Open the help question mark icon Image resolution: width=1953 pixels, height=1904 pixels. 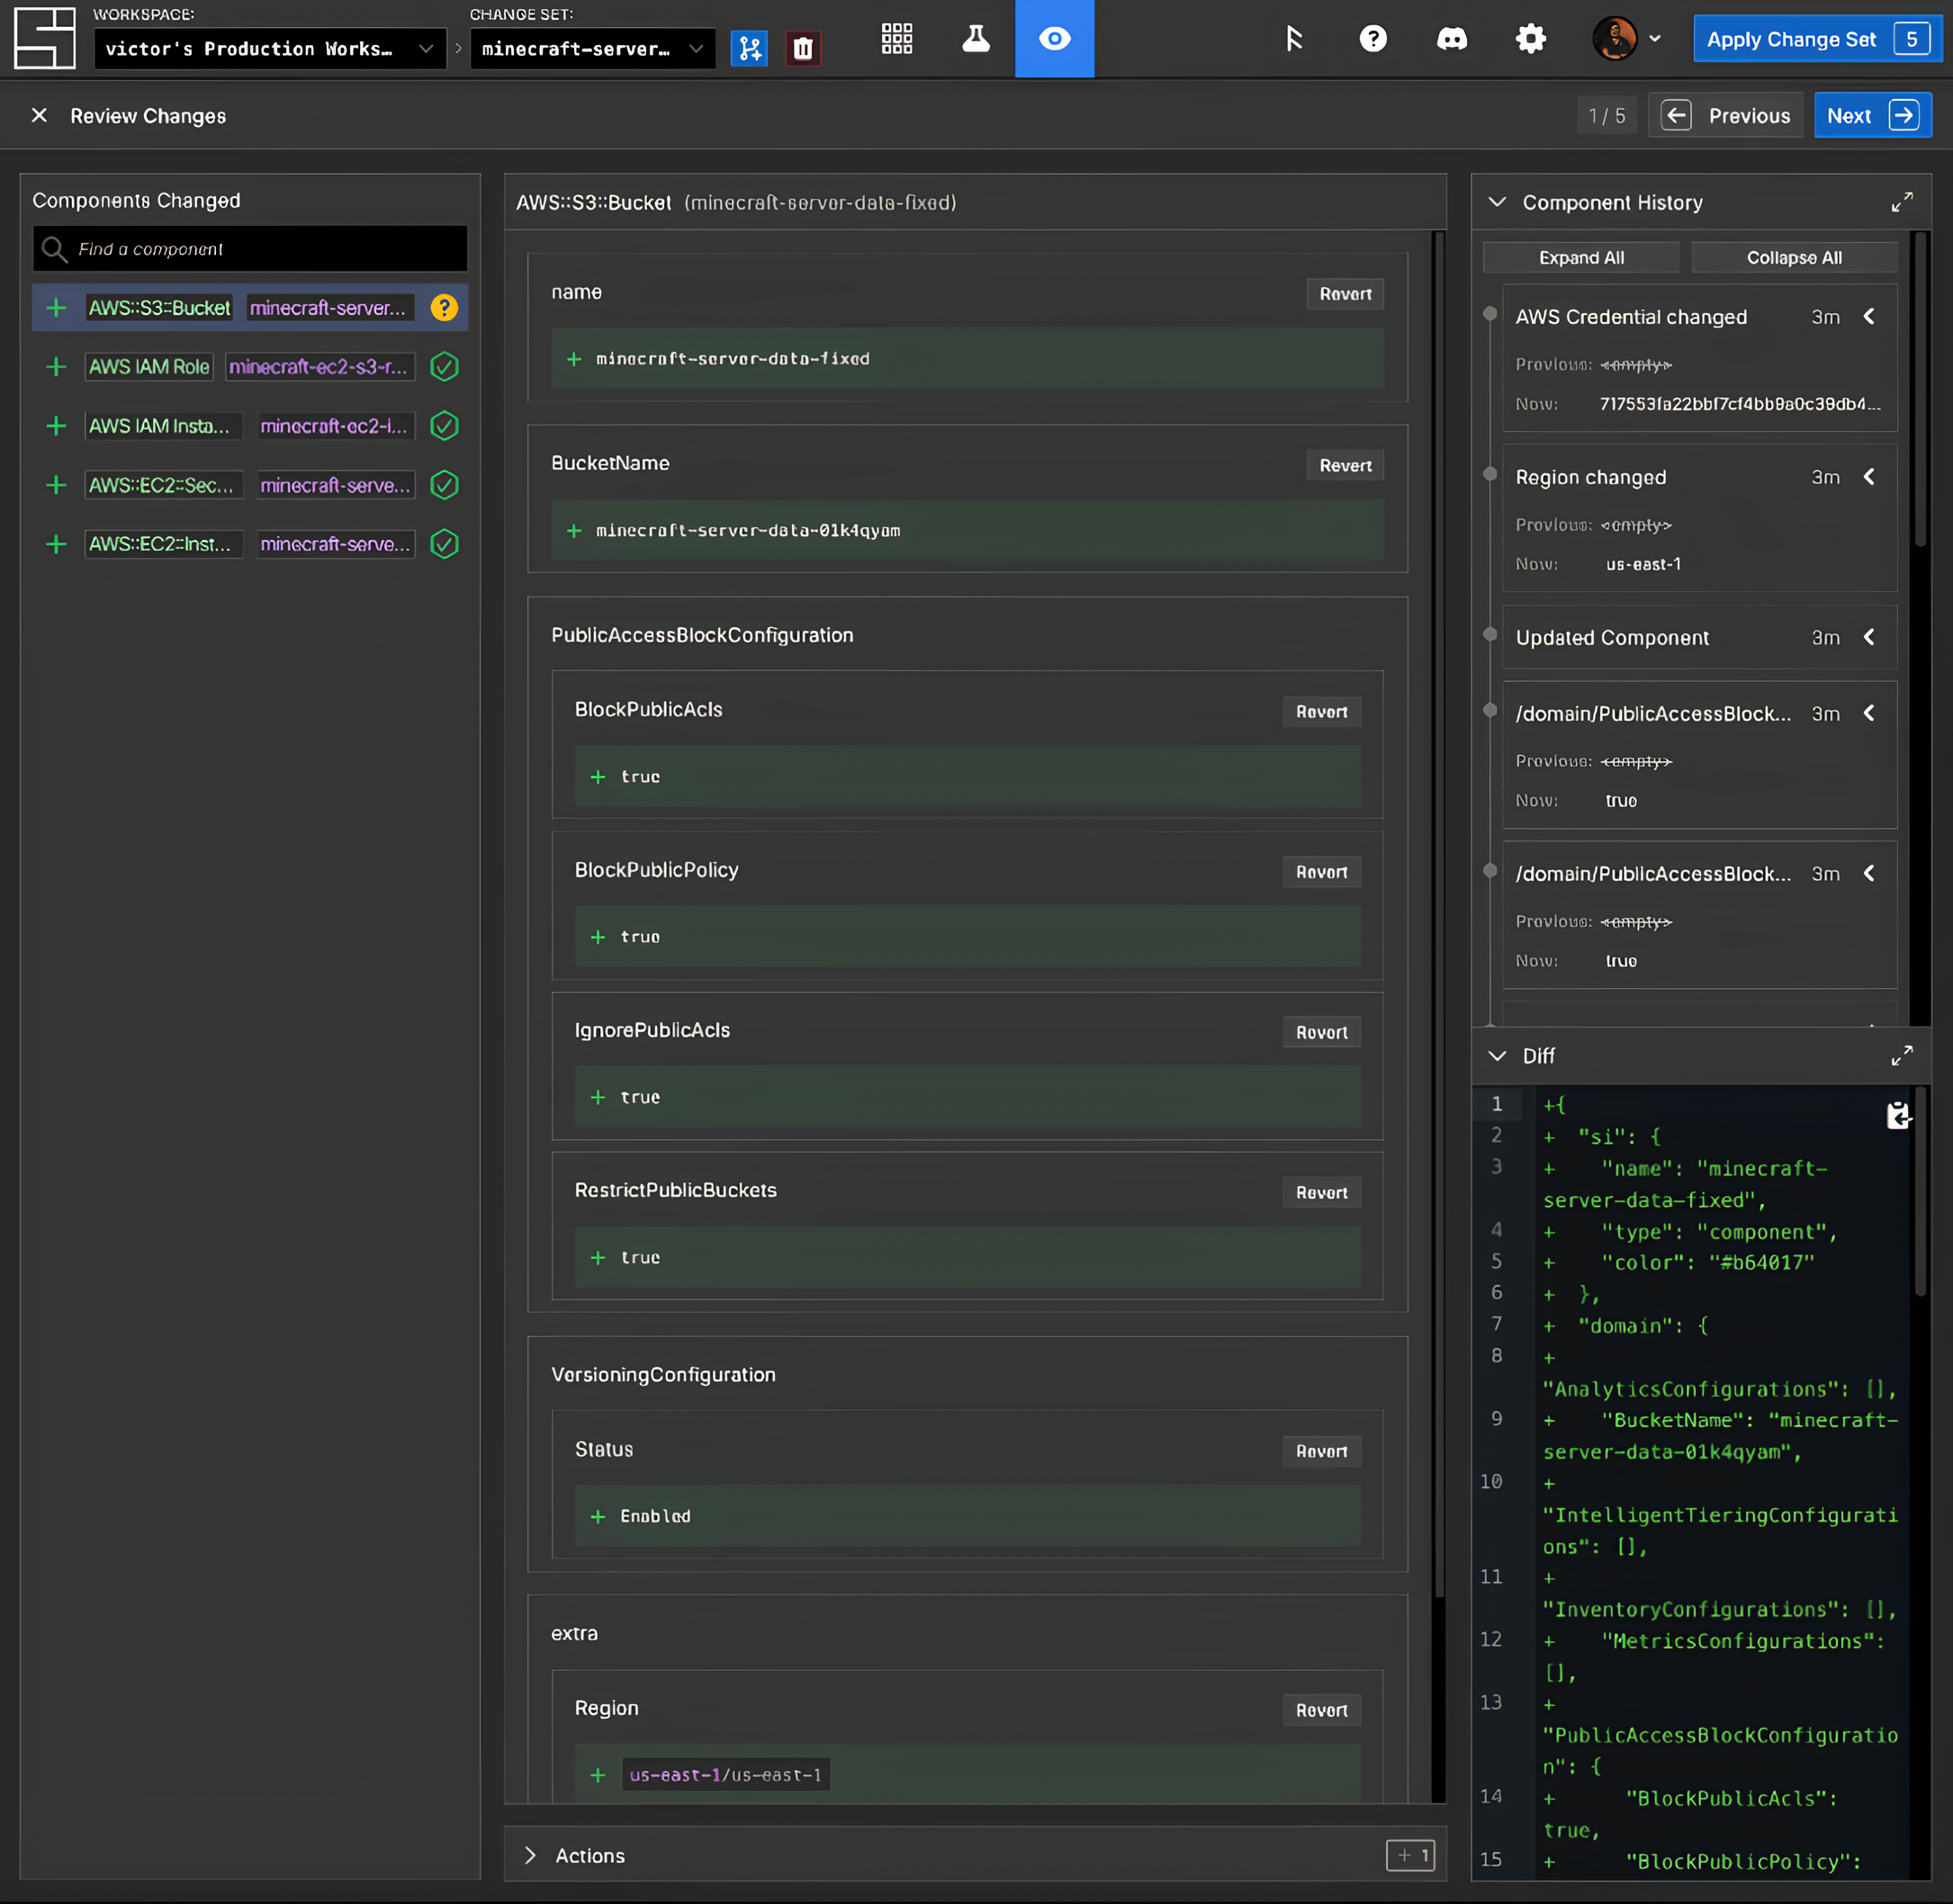1373,39
